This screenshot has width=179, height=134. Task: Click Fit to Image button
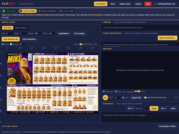(79, 33)
